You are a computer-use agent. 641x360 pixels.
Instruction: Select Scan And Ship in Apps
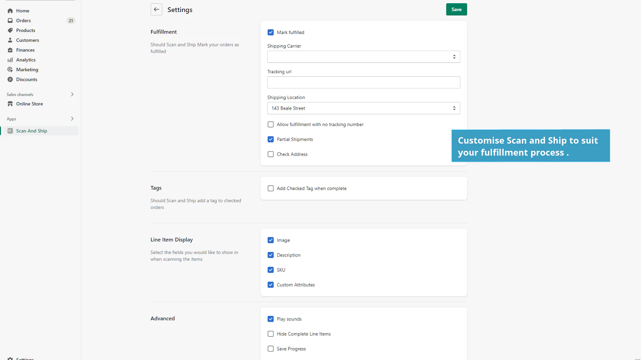(32, 131)
